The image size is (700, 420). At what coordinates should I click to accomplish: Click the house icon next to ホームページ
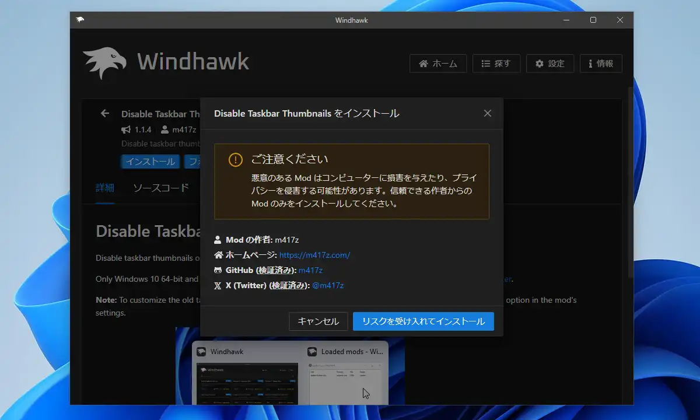tap(218, 255)
